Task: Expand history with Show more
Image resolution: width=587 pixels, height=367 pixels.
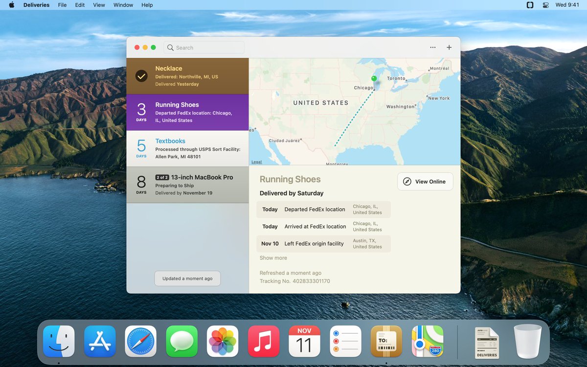Action: click(273, 258)
